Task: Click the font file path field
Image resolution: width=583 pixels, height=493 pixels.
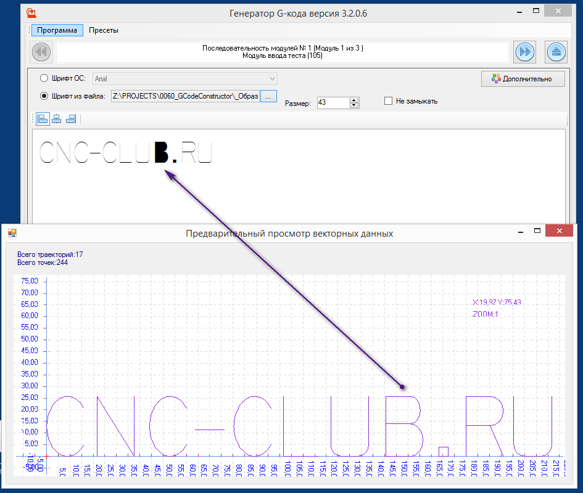Action: [185, 96]
